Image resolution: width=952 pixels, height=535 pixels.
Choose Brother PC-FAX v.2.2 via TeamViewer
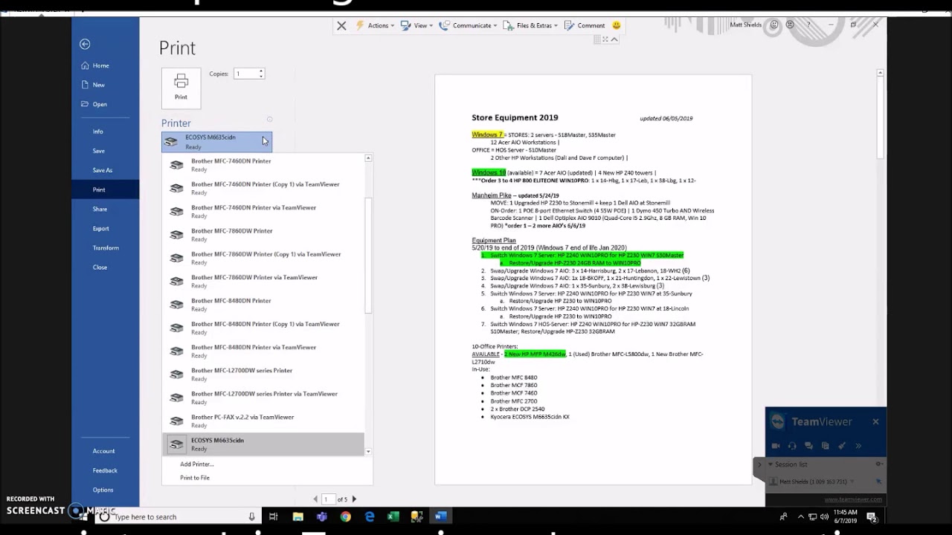click(x=263, y=421)
